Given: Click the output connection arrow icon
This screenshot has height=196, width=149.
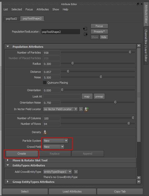Looking at the screenshot, I should click(x=86, y=34).
